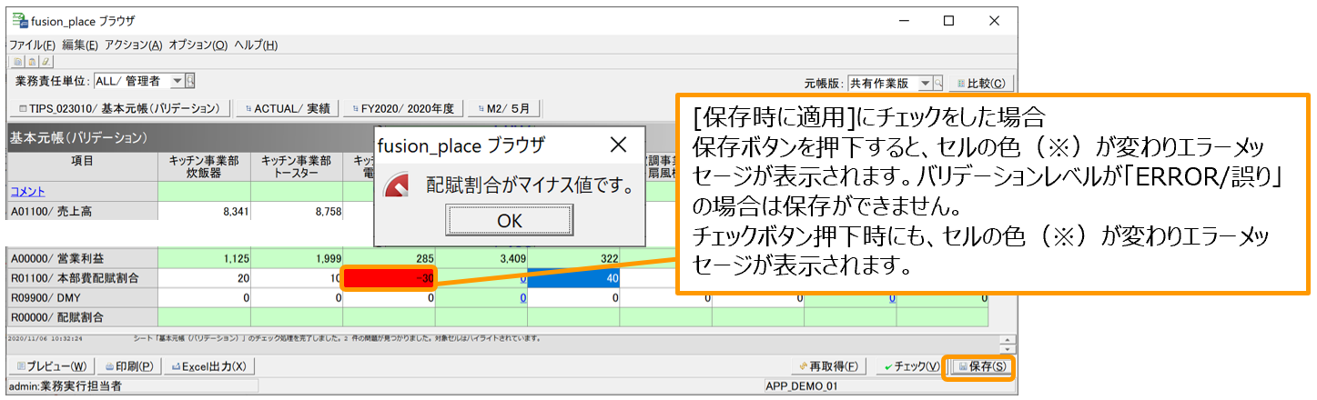The height and width of the screenshot is (400, 1317).
Task: Click the 印刷(P) print button
Action: coord(130,366)
